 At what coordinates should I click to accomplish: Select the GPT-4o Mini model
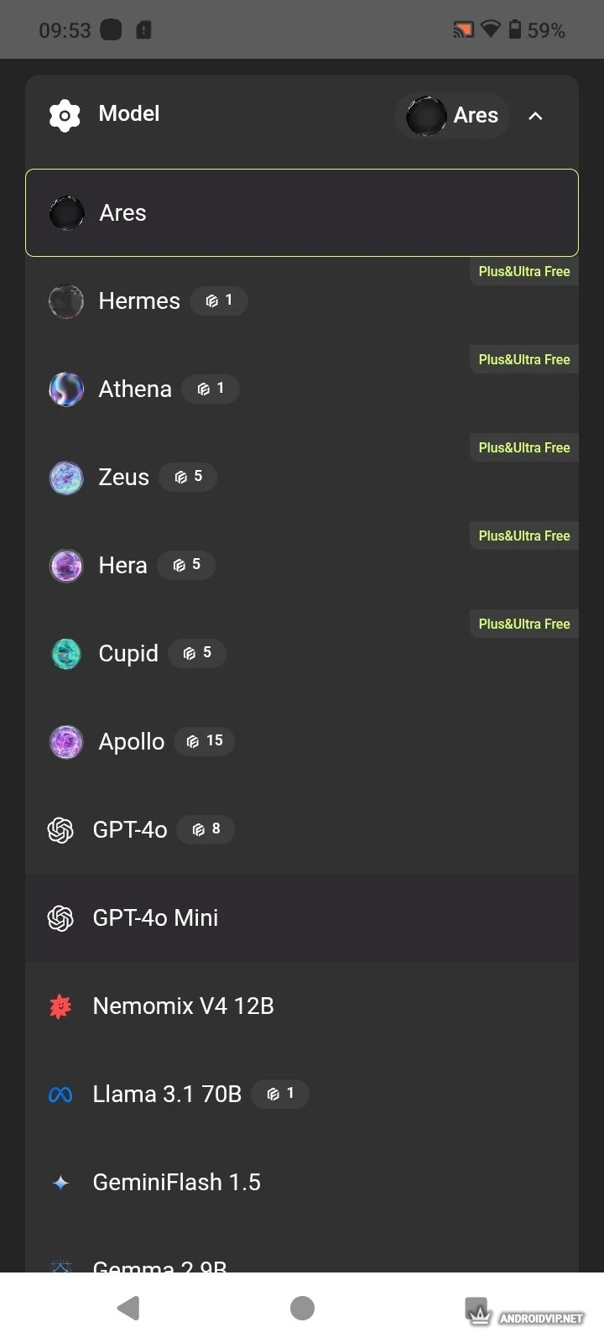tap(302, 918)
